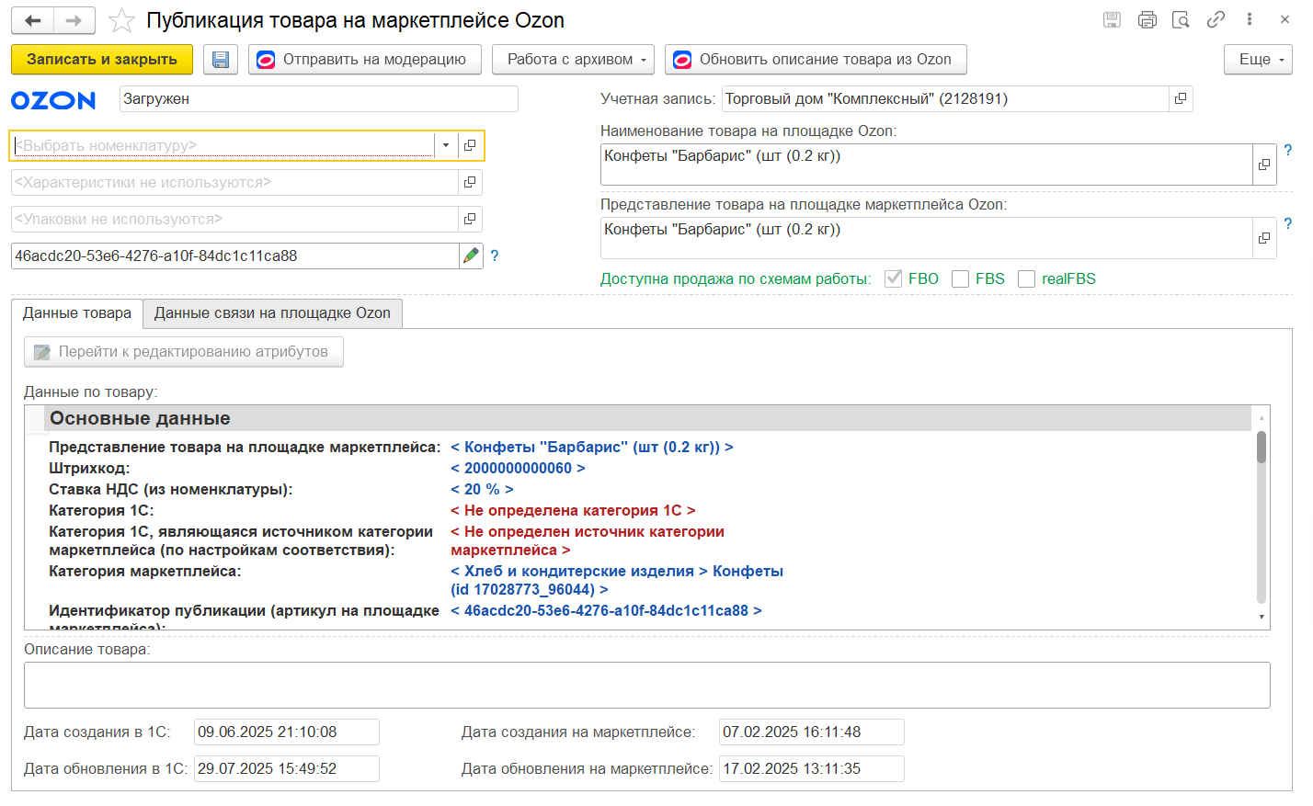Viewport: 1313px width, 806px height.
Task: Enable the FBS checkbox
Action: click(x=960, y=278)
